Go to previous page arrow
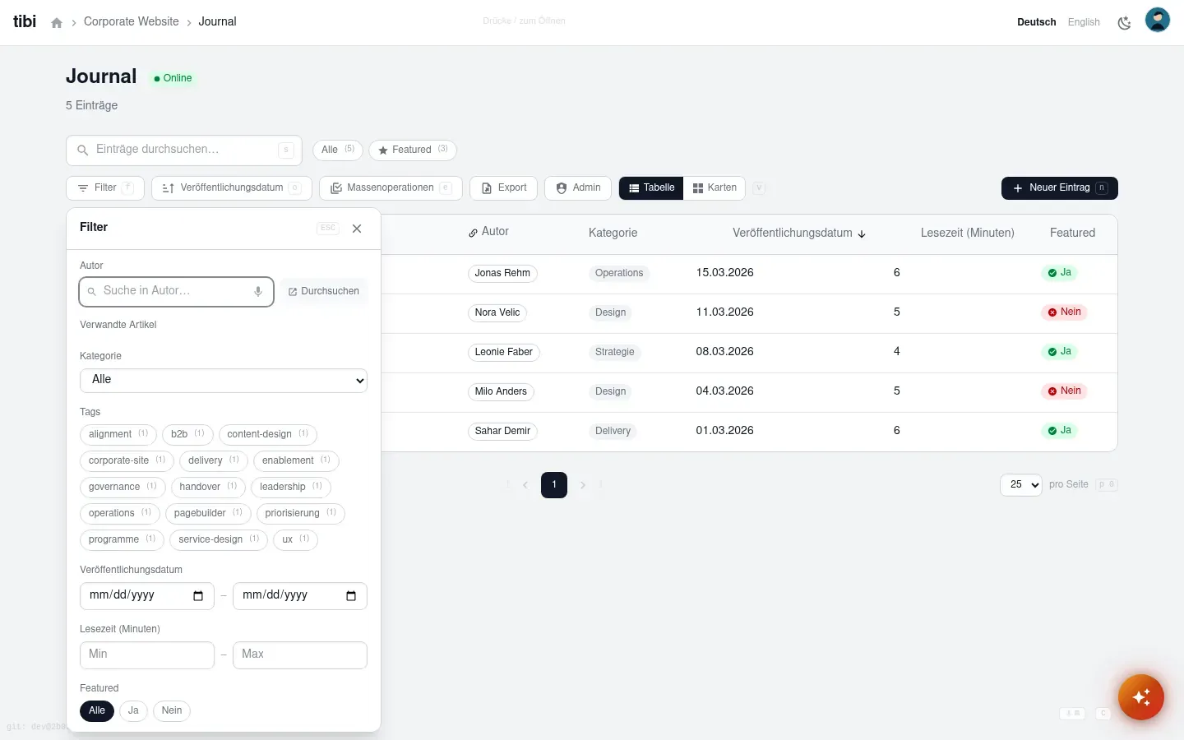 coord(525,485)
